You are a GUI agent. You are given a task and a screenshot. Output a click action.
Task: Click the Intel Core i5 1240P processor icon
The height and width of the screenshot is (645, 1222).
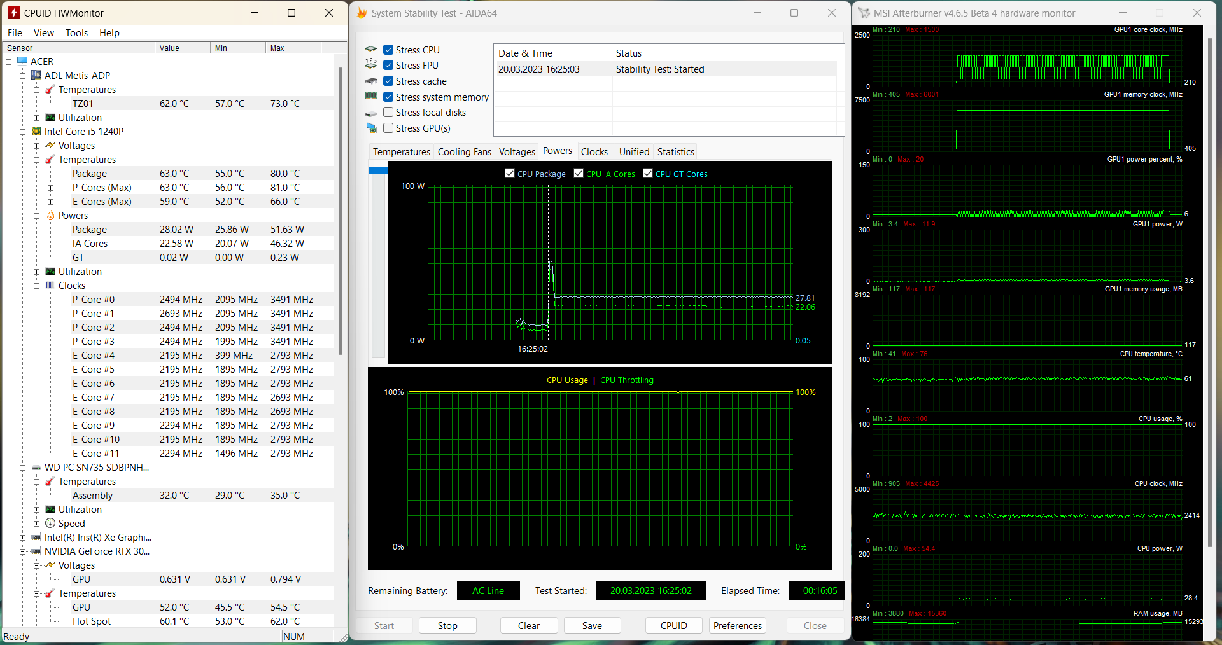click(36, 132)
